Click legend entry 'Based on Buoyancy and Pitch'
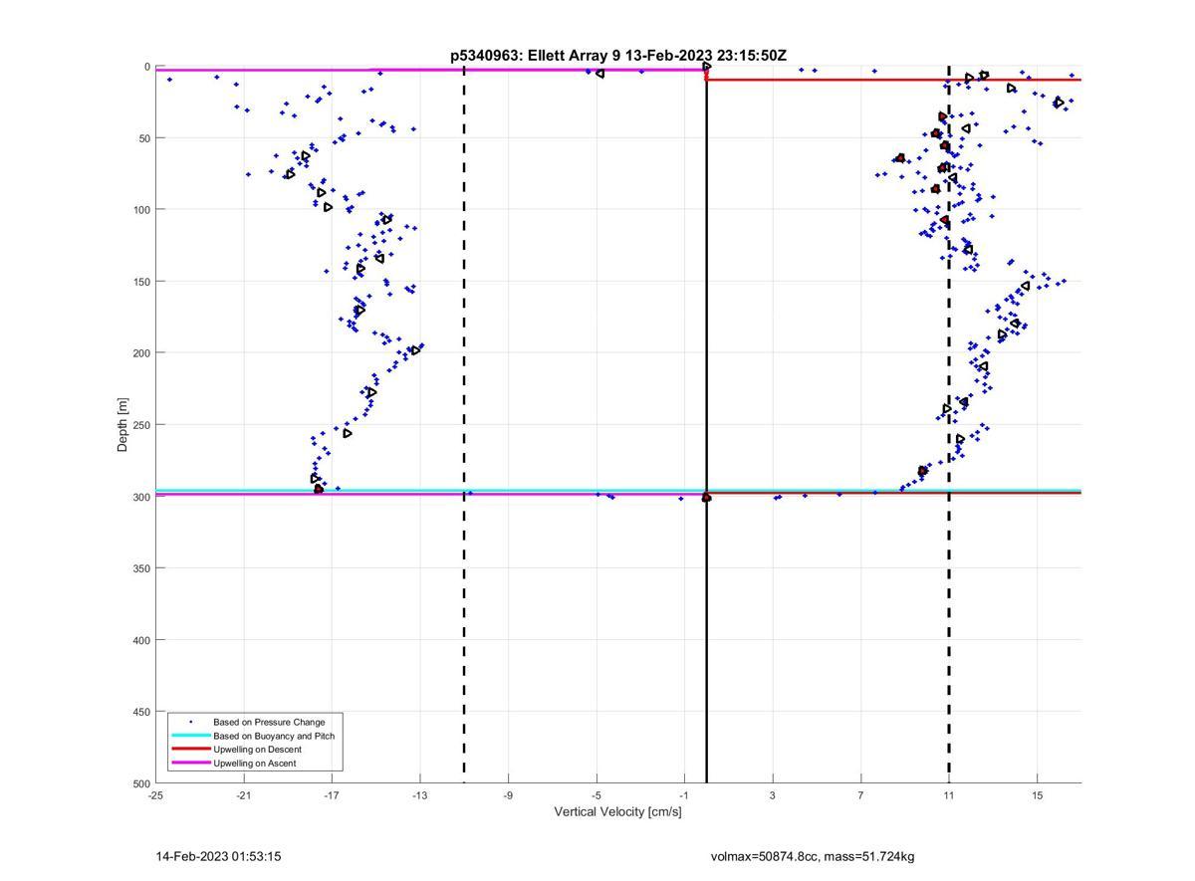This screenshot has width=1195, height=881. [x=274, y=736]
